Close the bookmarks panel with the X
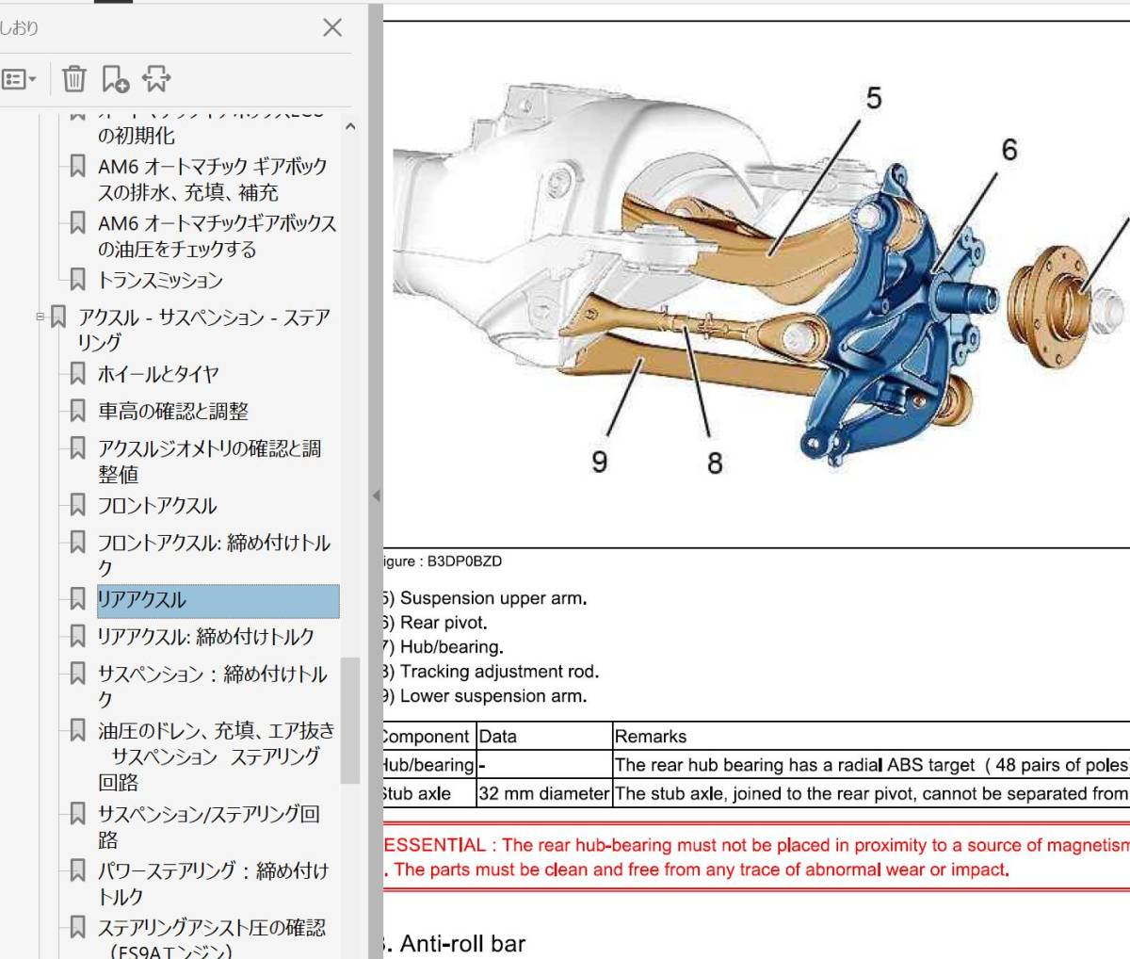 point(332,27)
